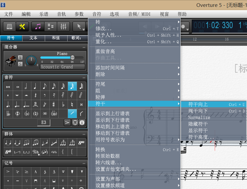This screenshot has height=189, width=247.
Task: Click 转换 menu entry
Action: pyautogui.click(x=134, y=149)
